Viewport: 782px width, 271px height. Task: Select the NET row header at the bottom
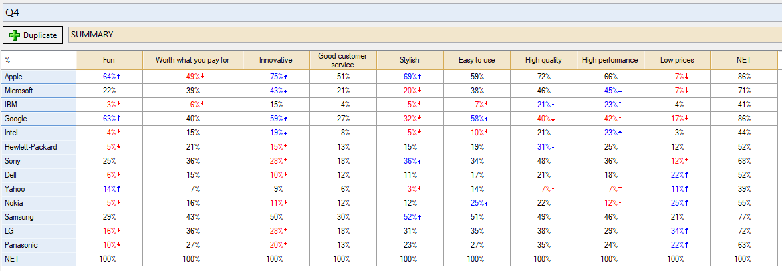[x=38, y=259]
